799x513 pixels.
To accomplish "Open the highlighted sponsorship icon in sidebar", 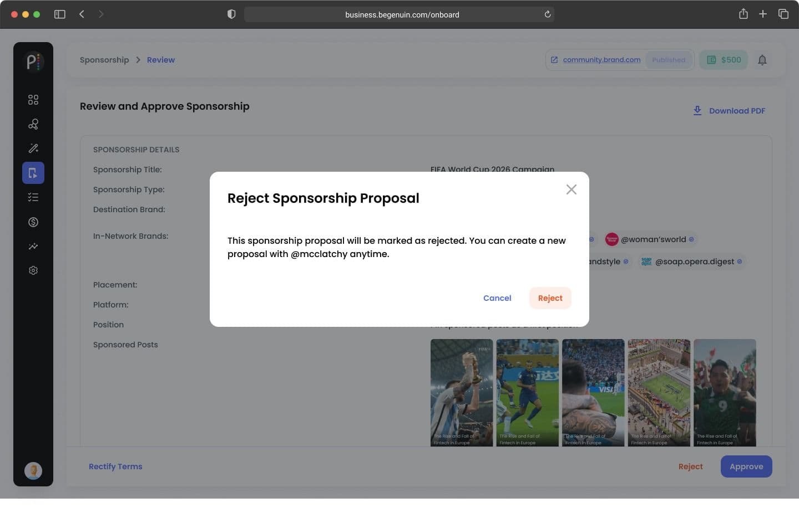I will pos(33,173).
